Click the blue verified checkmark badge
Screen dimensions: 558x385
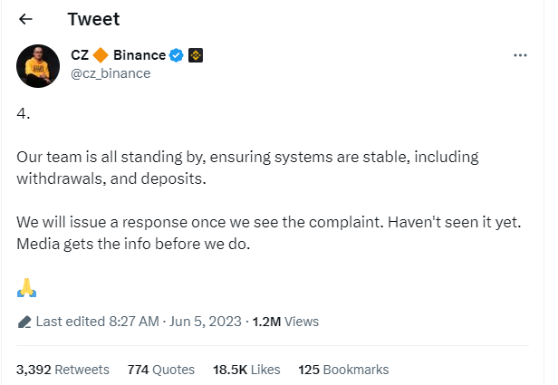pyautogui.click(x=176, y=55)
